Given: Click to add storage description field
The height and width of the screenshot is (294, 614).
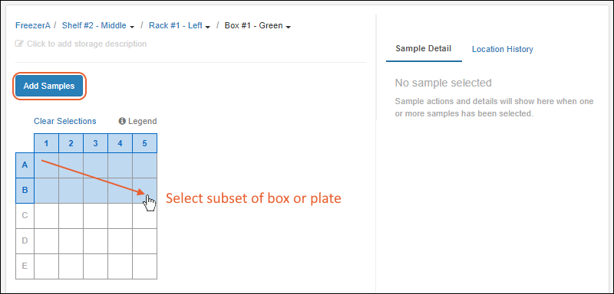Looking at the screenshot, I should [81, 44].
